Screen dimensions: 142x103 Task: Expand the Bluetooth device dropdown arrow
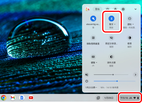coord(115,24)
